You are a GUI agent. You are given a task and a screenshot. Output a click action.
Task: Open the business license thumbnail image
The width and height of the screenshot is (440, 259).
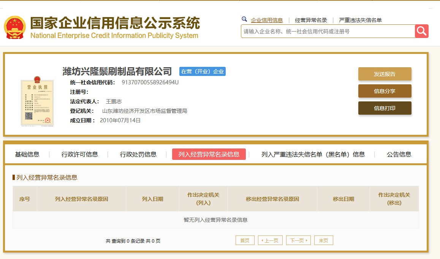pos(37,101)
